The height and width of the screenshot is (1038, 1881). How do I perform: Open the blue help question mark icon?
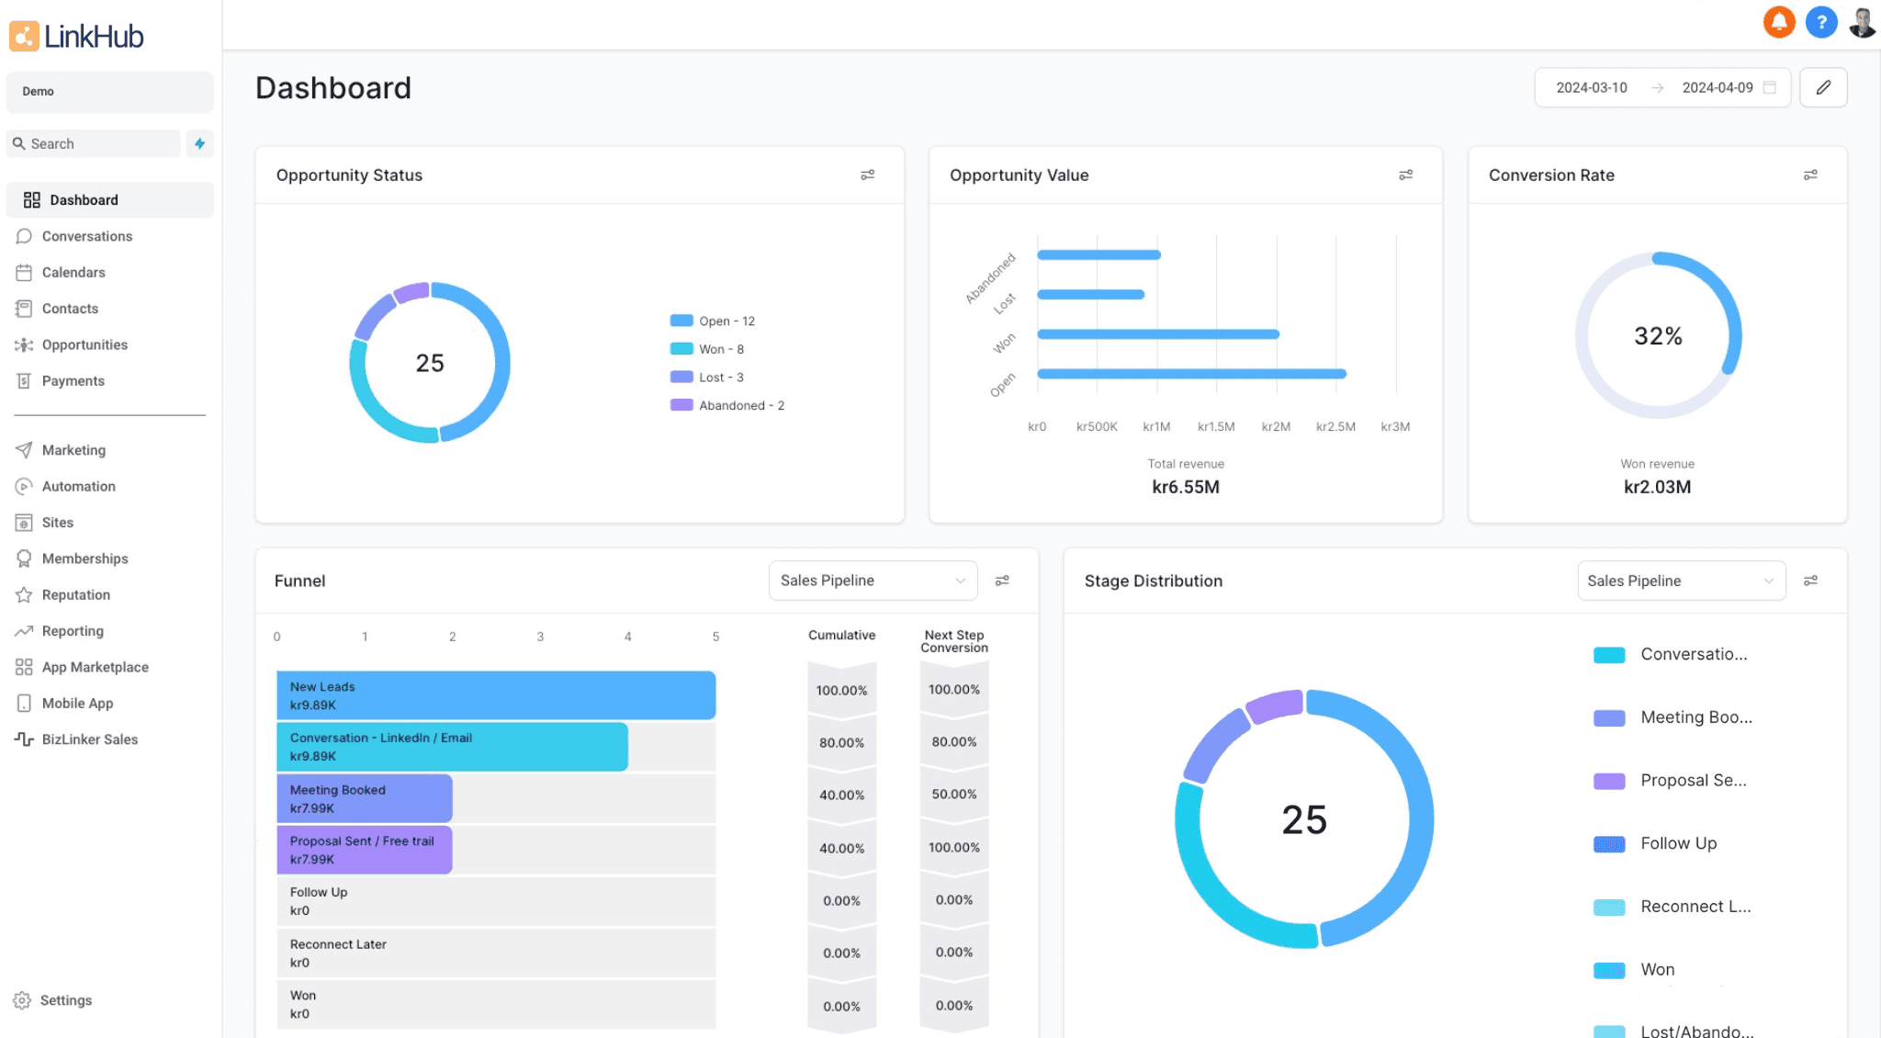pos(1820,22)
